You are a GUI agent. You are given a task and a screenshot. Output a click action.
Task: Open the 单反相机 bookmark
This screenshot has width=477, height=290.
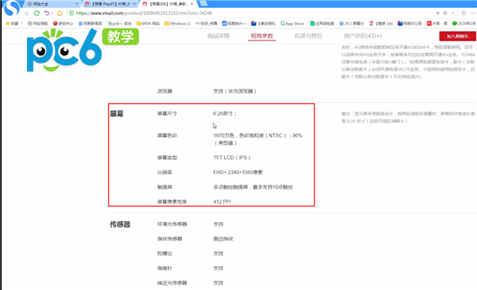click(263, 23)
